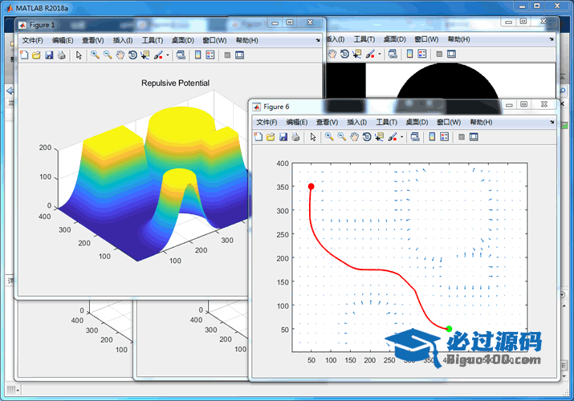Viewport: 574px width, 401px height.
Task: Click Insert Legend icon in background figure window
Action: 422,54
